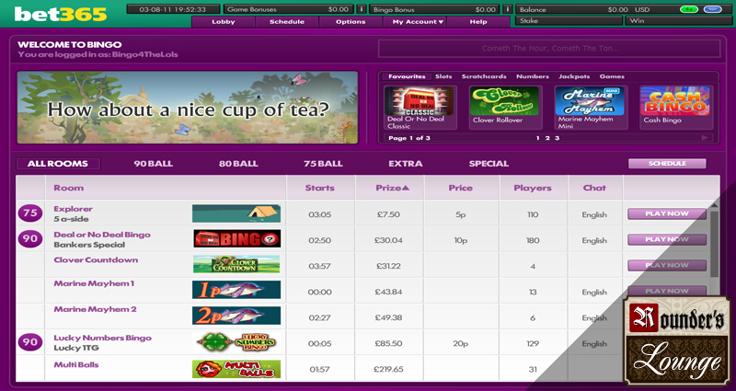The height and width of the screenshot is (391, 736).
Task: Select the 80 BALL tab
Action: coord(238,164)
